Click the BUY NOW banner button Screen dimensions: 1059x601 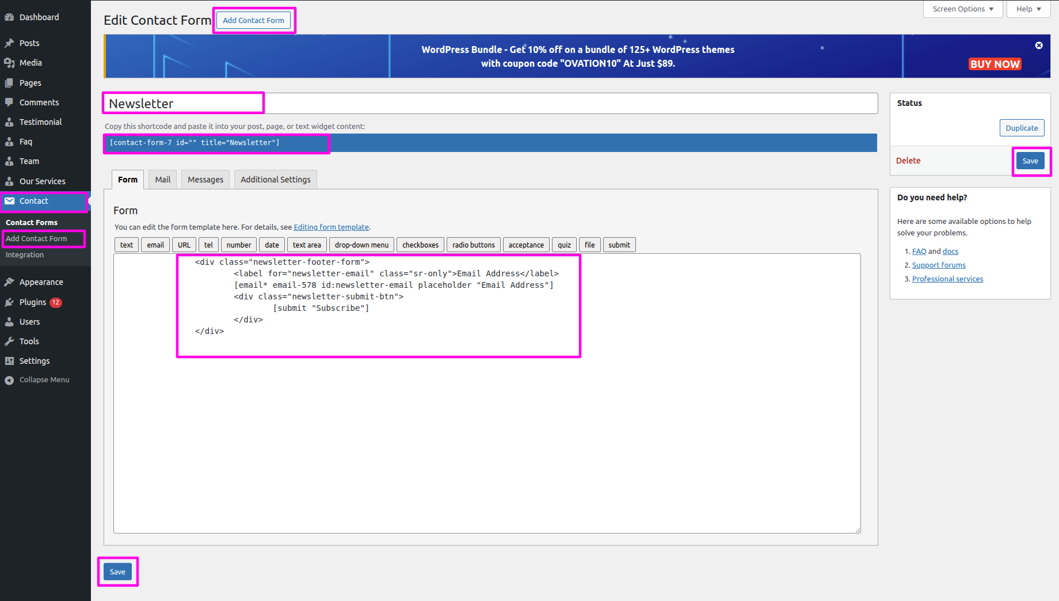click(x=995, y=64)
